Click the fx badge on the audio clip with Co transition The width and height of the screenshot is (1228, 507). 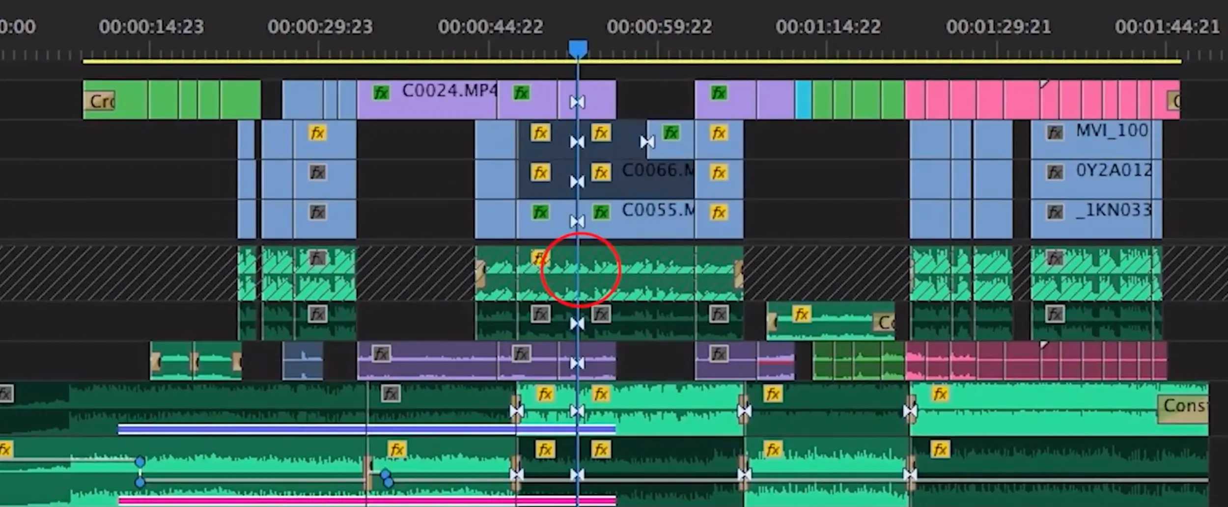(802, 314)
